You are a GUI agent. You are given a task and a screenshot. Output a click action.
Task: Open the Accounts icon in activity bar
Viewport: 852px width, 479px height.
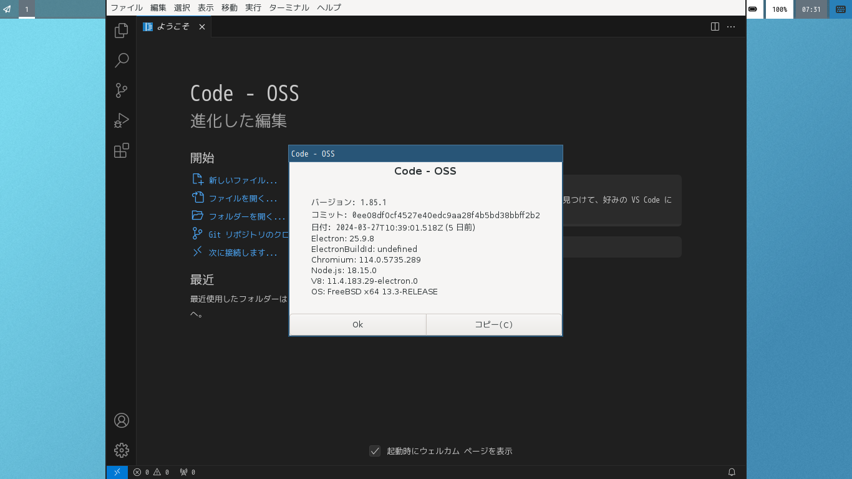click(122, 420)
